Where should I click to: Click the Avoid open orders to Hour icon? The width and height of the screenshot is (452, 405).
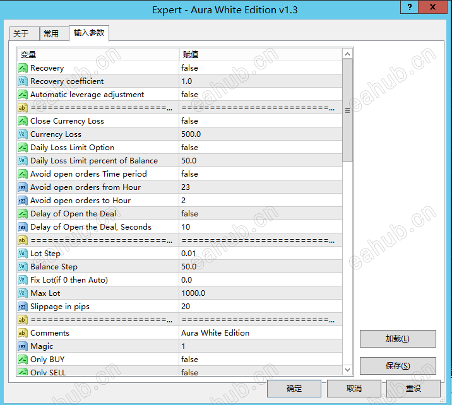(23, 201)
